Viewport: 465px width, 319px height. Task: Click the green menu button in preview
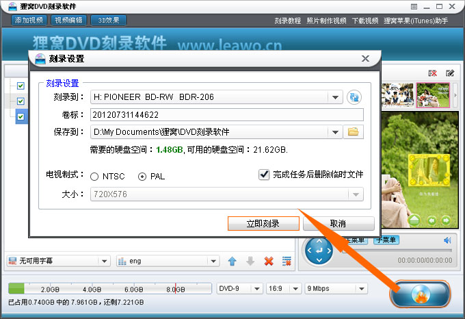[x=414, y=220]
